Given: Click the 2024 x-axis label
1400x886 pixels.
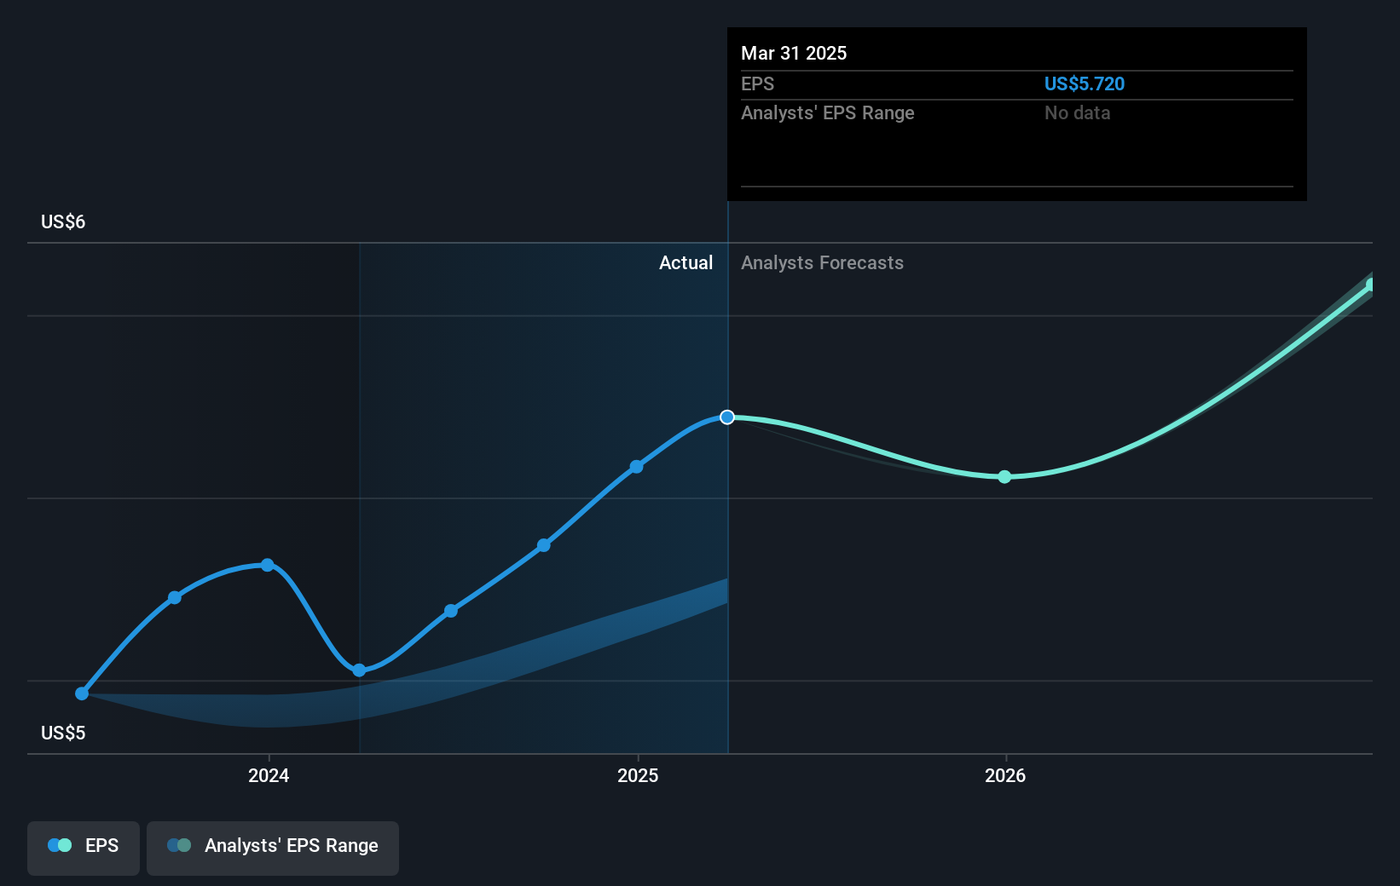Looking at the screenshot, I should 269,775.
